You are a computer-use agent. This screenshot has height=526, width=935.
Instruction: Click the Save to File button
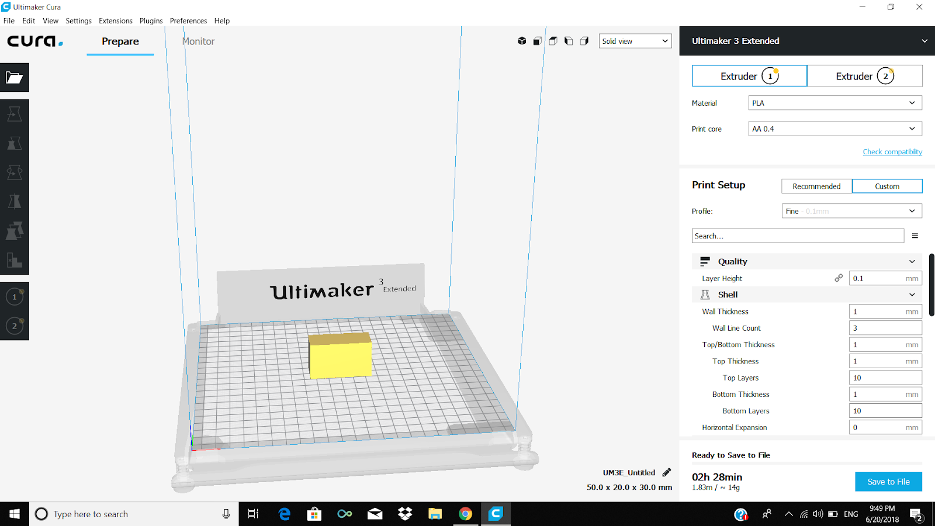[x=888, y=482]
